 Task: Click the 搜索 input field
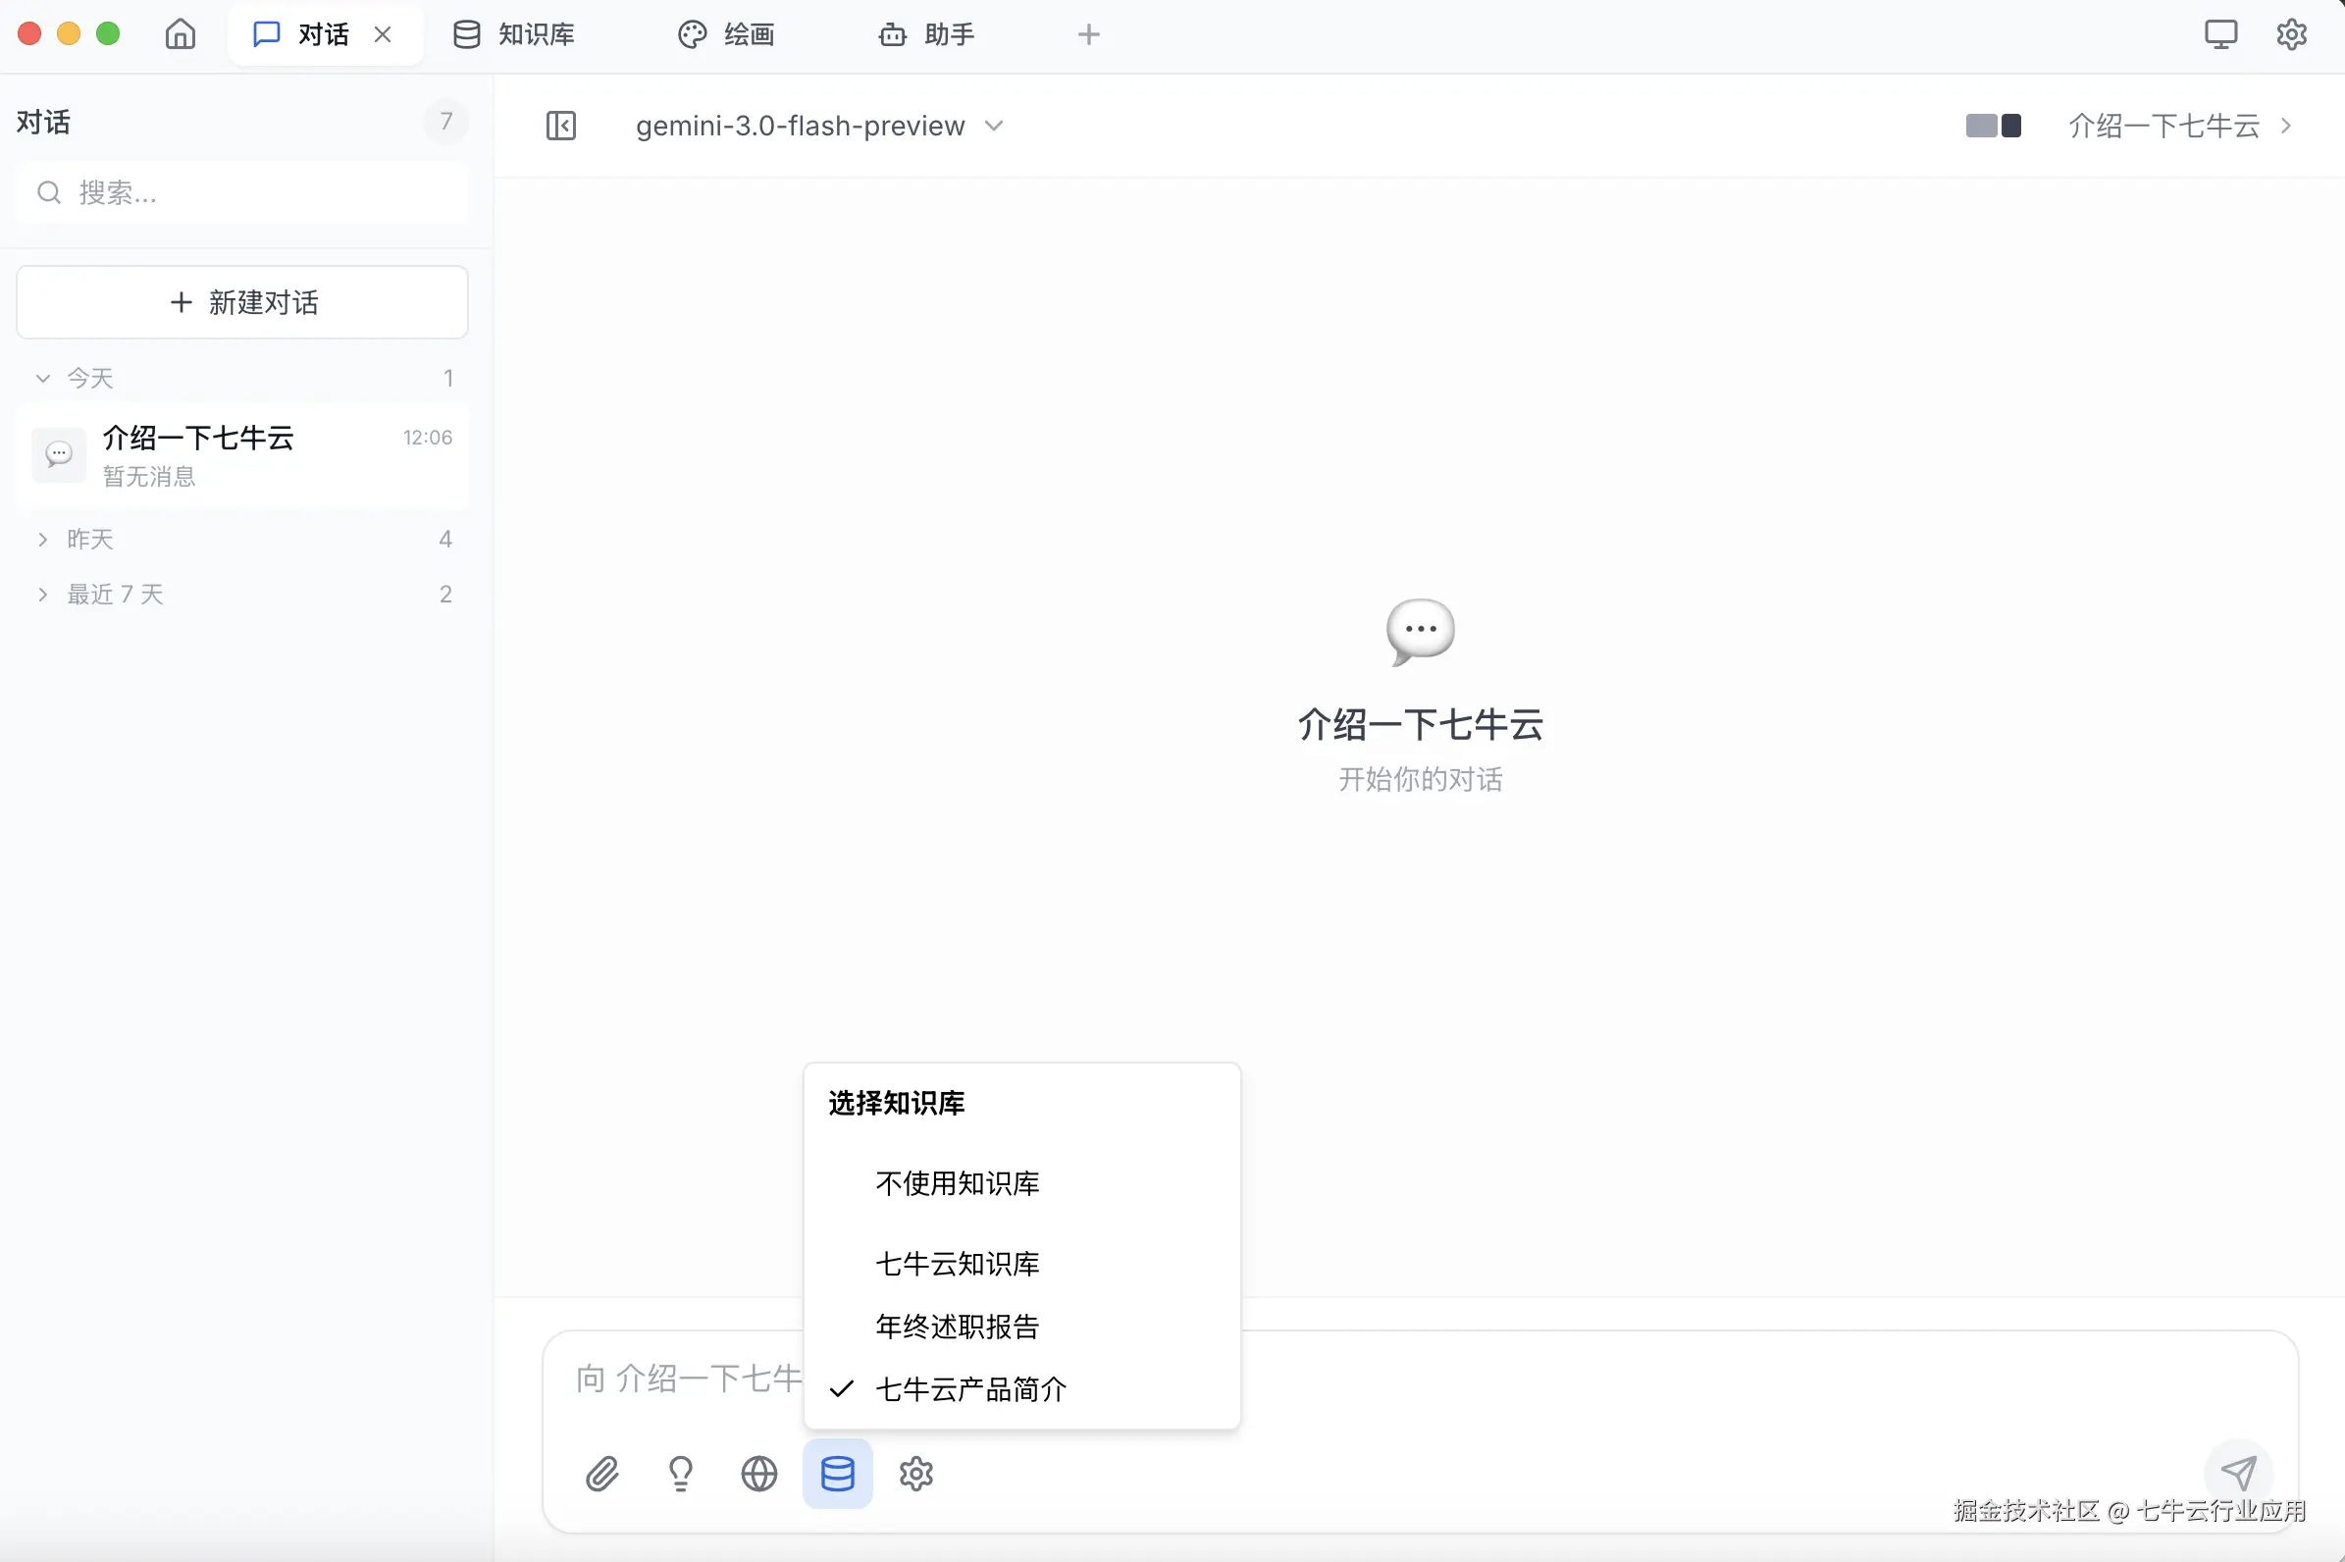click(242, 192)
